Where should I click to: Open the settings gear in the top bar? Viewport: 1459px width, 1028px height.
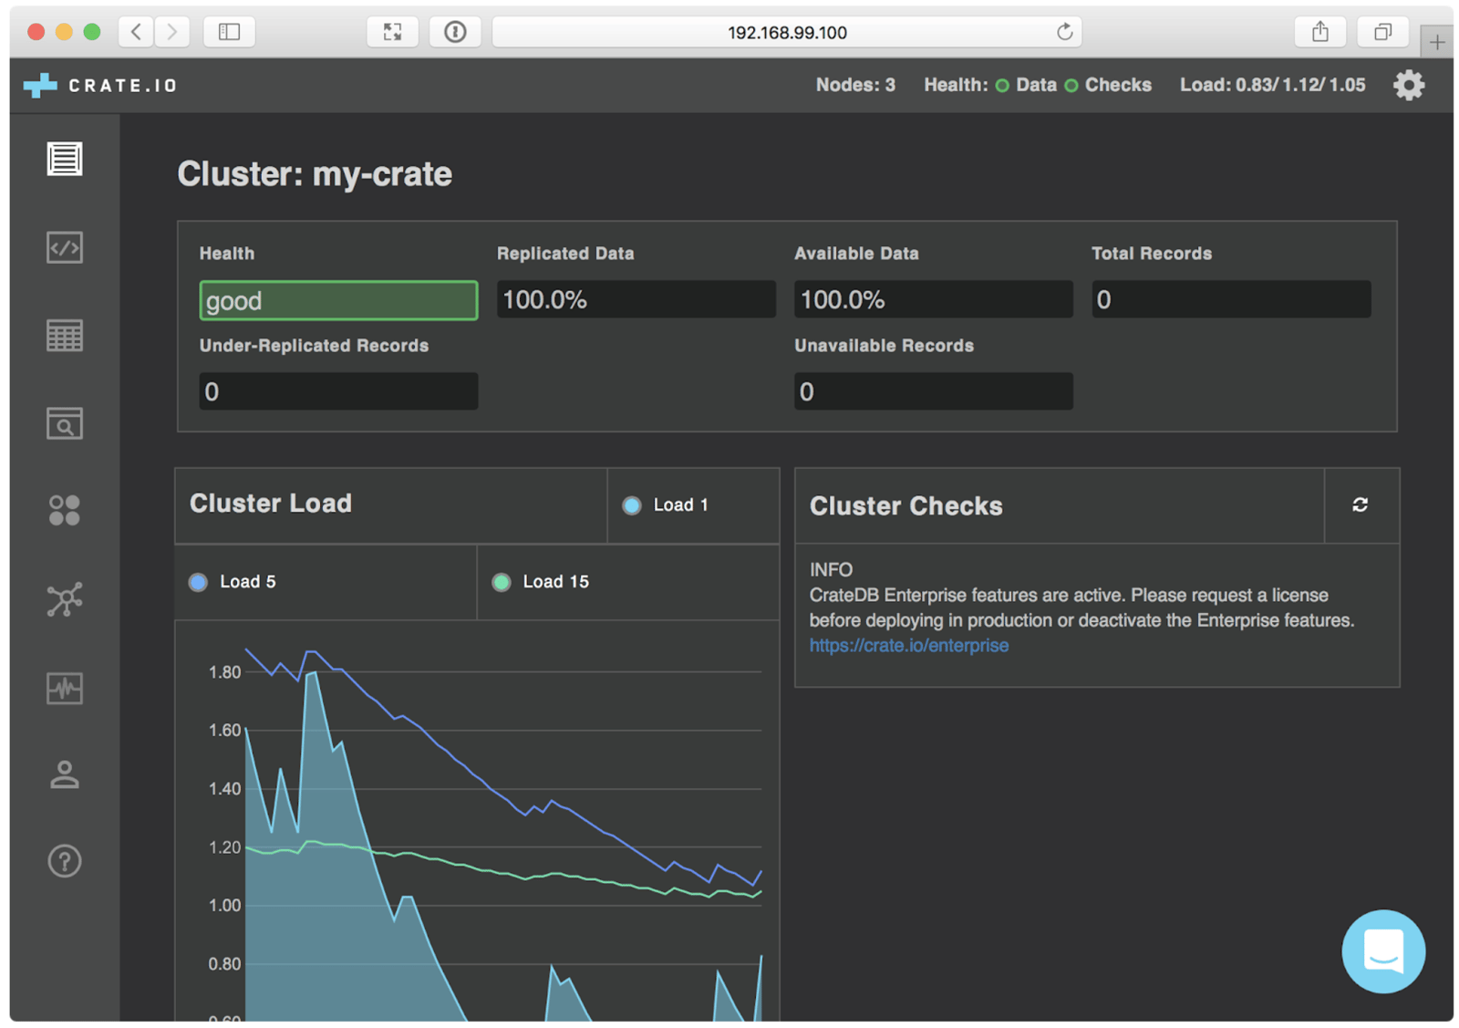[1408, 85]
